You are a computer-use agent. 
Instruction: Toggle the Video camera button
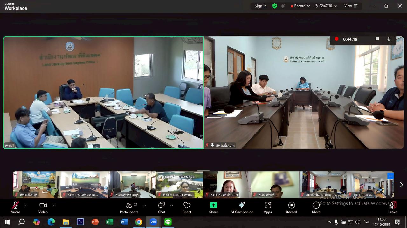click(x=43, y=207)
